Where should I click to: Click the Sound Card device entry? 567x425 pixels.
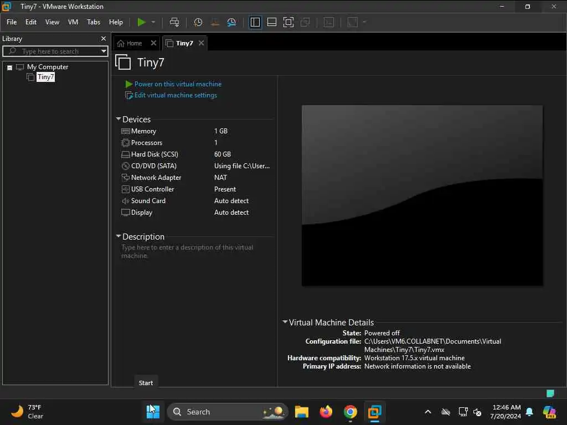pyautogui.click(x=148, y=200)
